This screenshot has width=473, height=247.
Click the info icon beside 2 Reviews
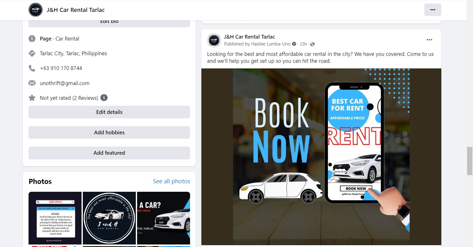tap(104, 98)
